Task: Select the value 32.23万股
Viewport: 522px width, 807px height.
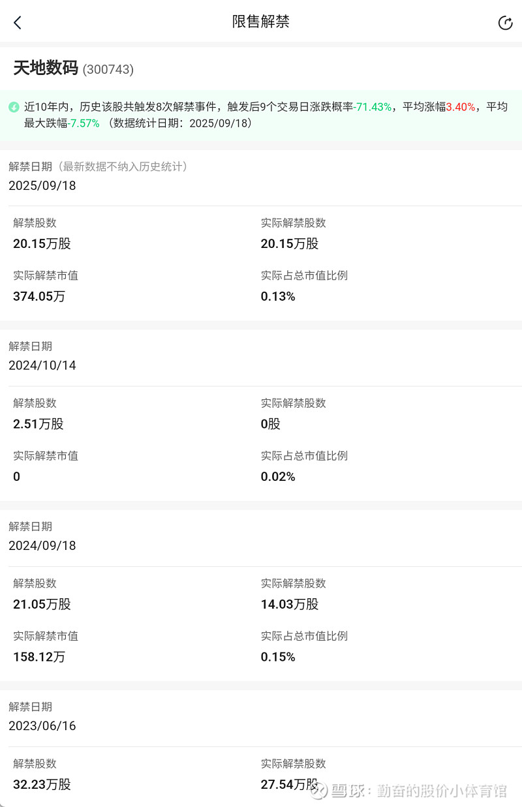Action: pos(42,784)
